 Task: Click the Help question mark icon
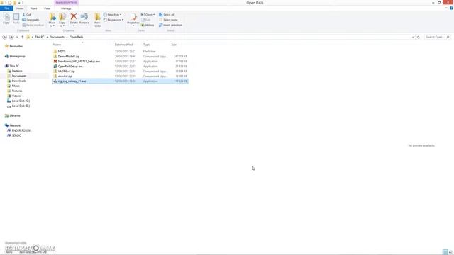pyautogui.click(x=451, y=8)
